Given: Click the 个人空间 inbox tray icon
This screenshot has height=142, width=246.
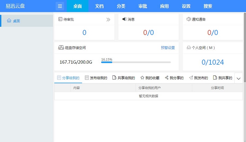Looking at the screenshot, I should coord(189,48).
